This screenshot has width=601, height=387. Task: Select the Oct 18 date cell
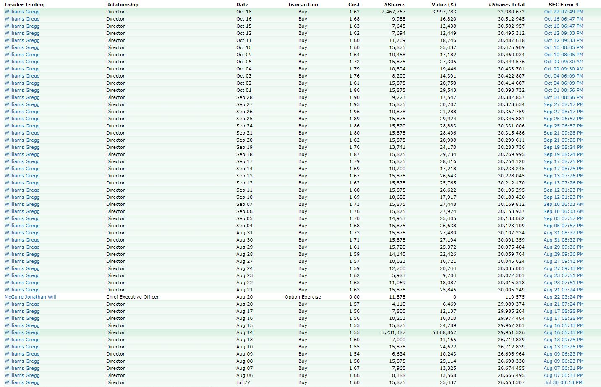pyautogui.click(x=244, y=12)
